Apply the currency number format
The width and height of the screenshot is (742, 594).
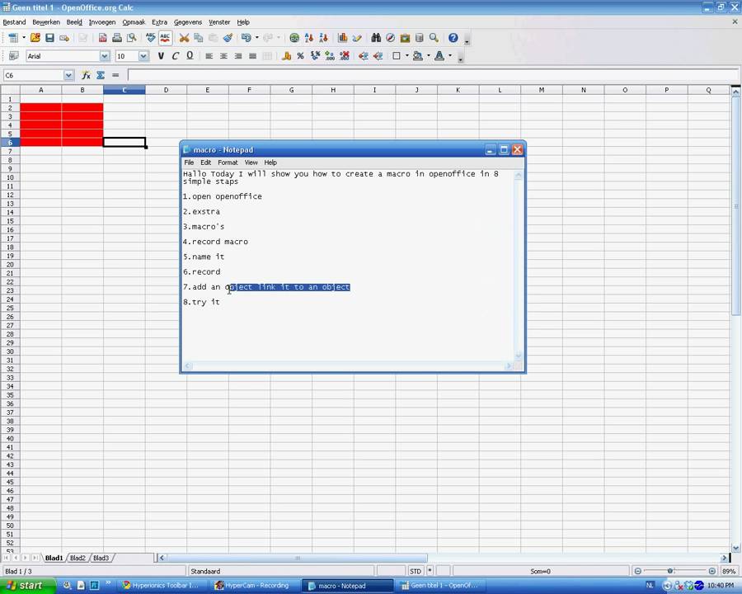coord(286,56)
